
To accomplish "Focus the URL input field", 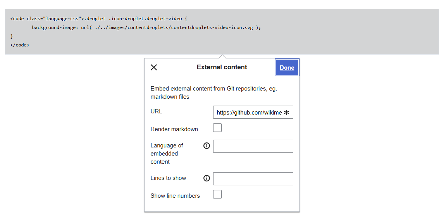I will [249, 113].
